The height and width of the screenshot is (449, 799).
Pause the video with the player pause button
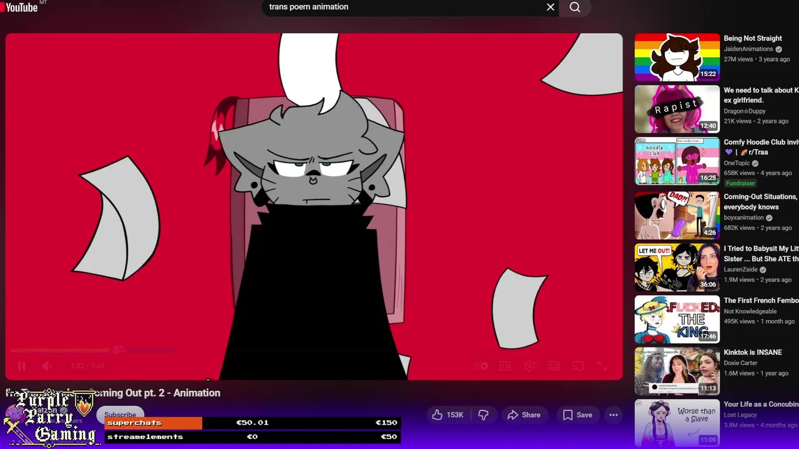click(x=21, y=366)
